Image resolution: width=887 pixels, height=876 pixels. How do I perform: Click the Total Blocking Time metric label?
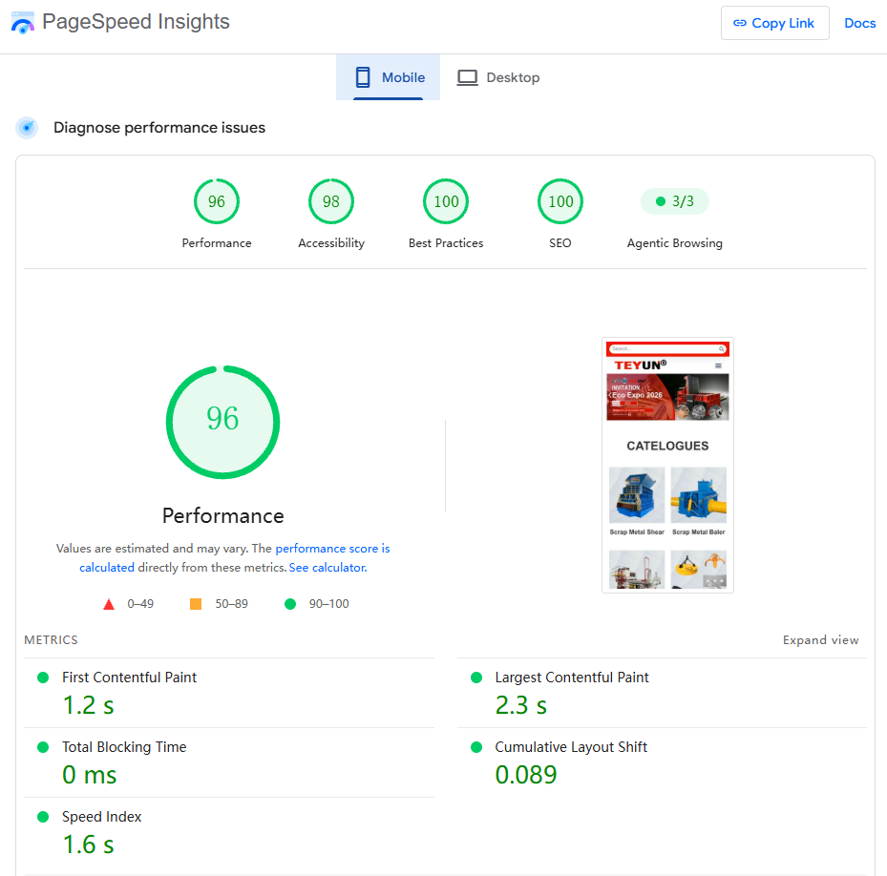[124, 746]
